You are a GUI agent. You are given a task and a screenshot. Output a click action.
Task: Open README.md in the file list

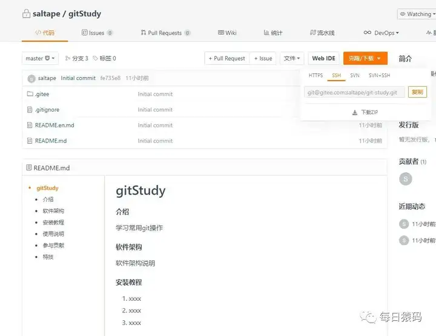51,141
